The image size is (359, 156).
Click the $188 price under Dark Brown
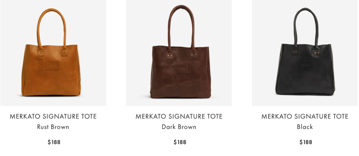(180, 142)
